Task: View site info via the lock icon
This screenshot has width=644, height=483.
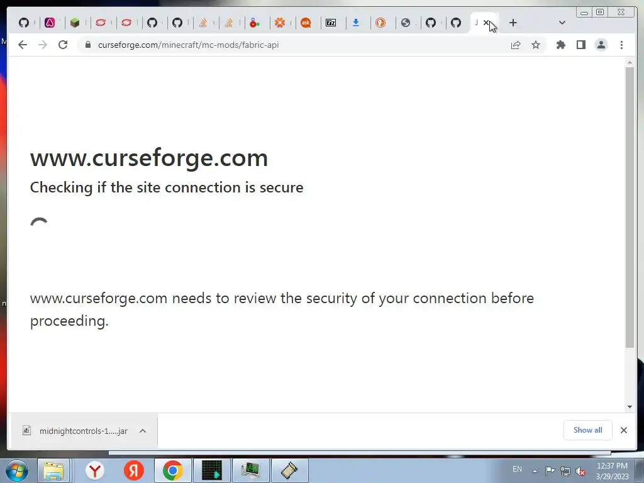Action: click(88, 45)
